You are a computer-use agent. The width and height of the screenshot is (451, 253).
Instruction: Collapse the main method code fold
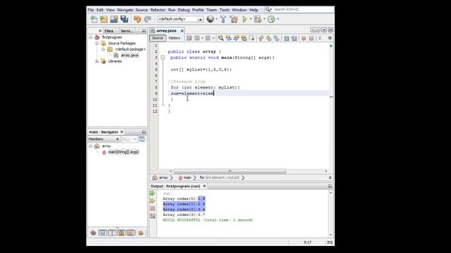[163, 58]
